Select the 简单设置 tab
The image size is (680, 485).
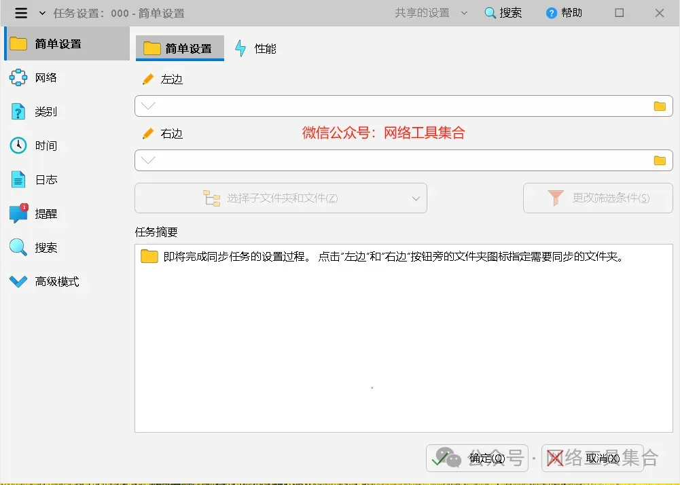[180, 48]
